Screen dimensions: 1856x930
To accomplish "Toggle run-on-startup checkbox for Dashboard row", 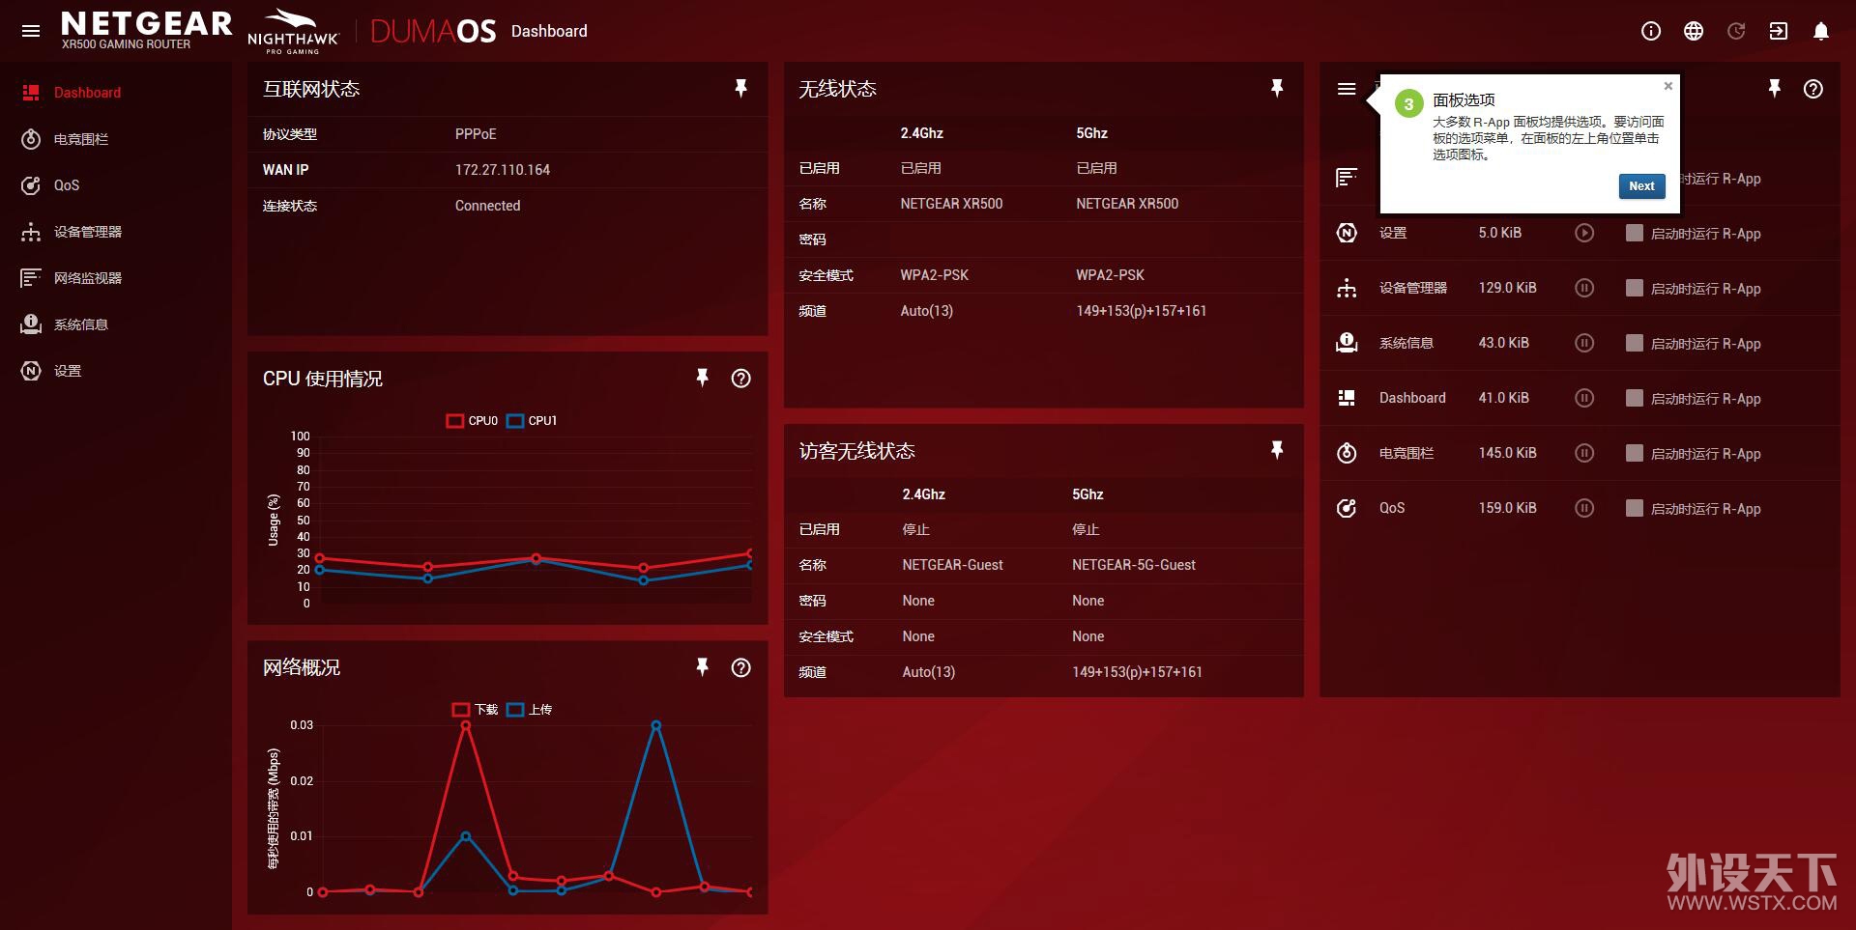I will 1635,398.
